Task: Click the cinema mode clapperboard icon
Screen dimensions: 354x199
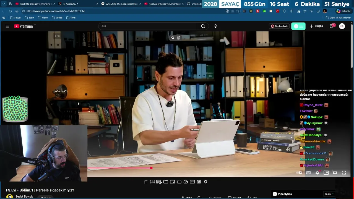Action: [166, 182]
